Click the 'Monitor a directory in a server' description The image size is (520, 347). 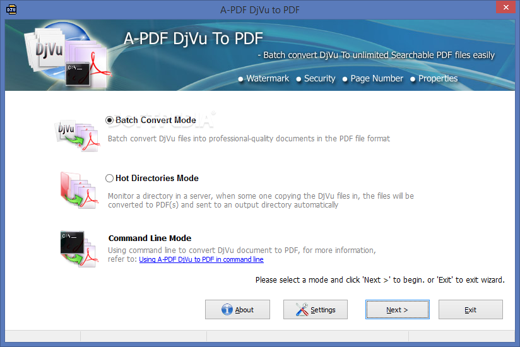point(261,200)
